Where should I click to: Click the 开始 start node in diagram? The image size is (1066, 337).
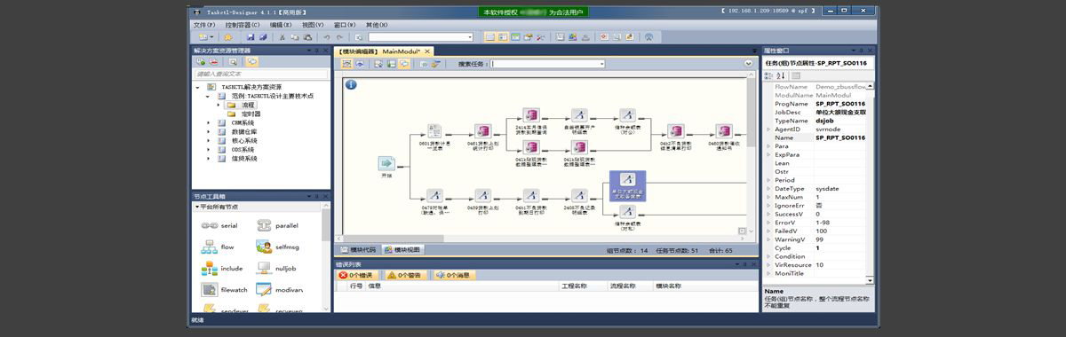pyautogui.click(x=386, y=164)
